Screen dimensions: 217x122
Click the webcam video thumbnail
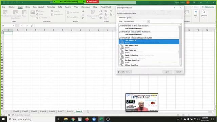pyautogui.click(x=142, y=102)
